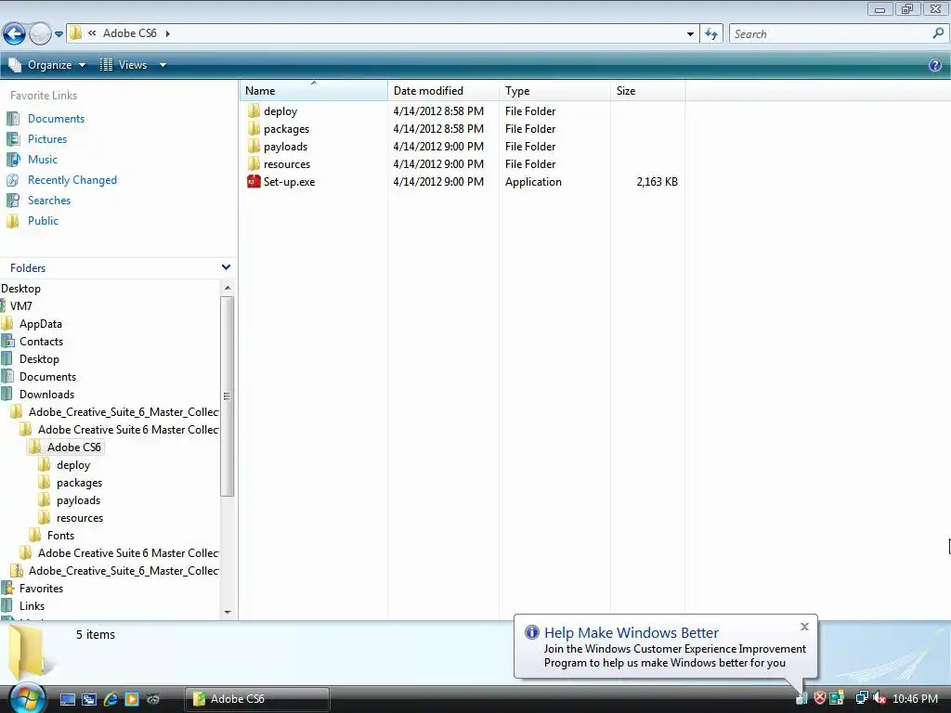Select VM7 in folder tree
Screen dimensions: 951x713
pyautogui.click(x=21, y=306)
